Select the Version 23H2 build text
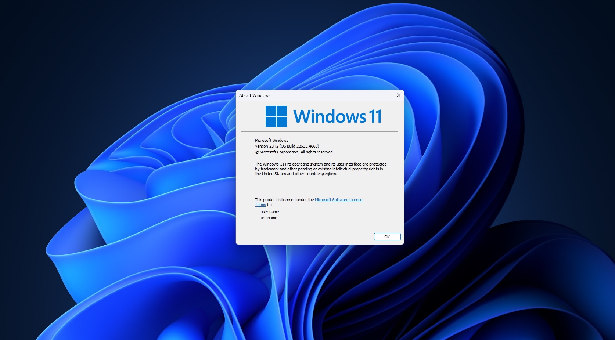Image resolution: width=615 pixels, height=340 pixels. (287, 146)
